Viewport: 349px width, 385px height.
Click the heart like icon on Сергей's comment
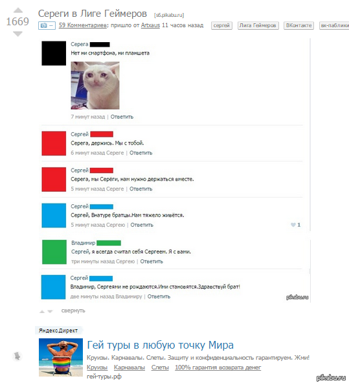(x=293, y=225)
